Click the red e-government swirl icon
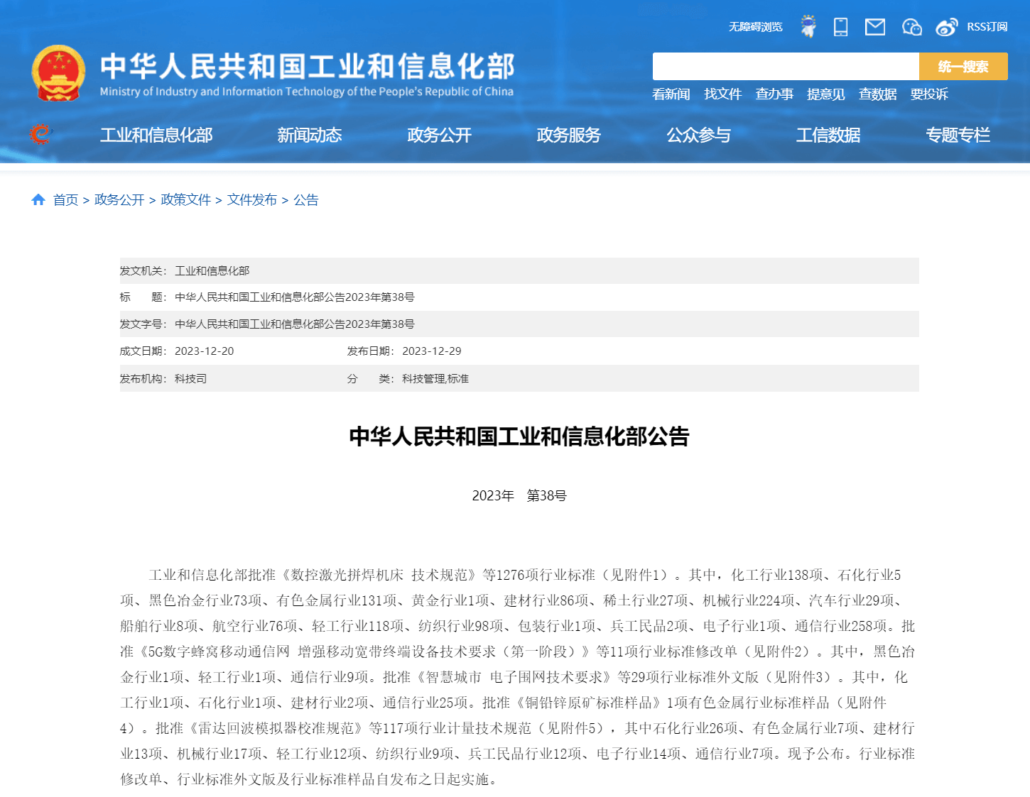 click(x=40, y=134)
